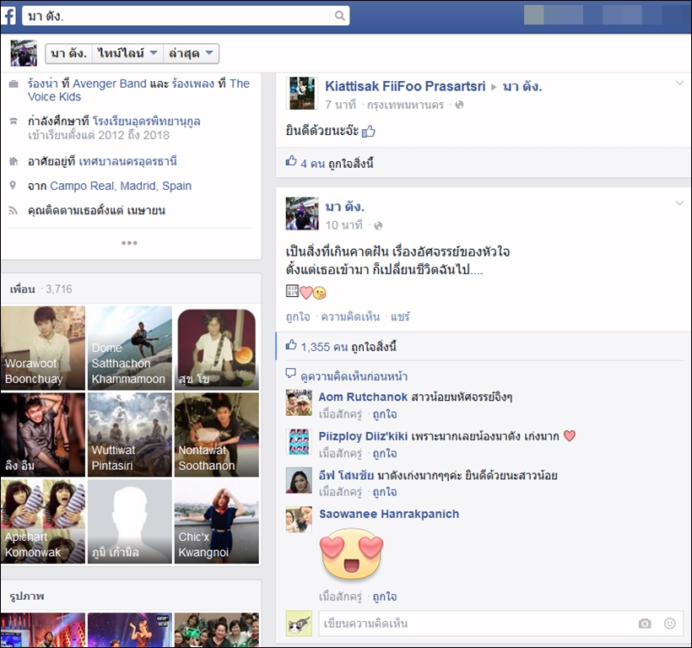Open friend สุข ใข thumbnail

point(217,348)
